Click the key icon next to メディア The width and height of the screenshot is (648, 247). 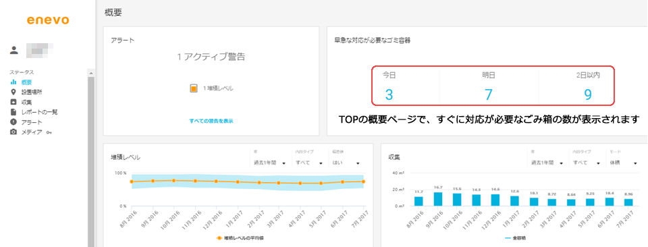(49, 132)
